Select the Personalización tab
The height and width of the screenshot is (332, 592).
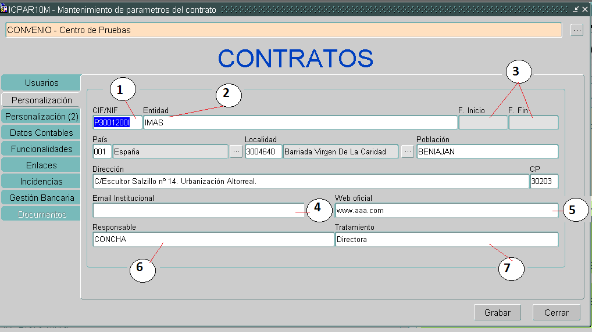tap(41, 100)
